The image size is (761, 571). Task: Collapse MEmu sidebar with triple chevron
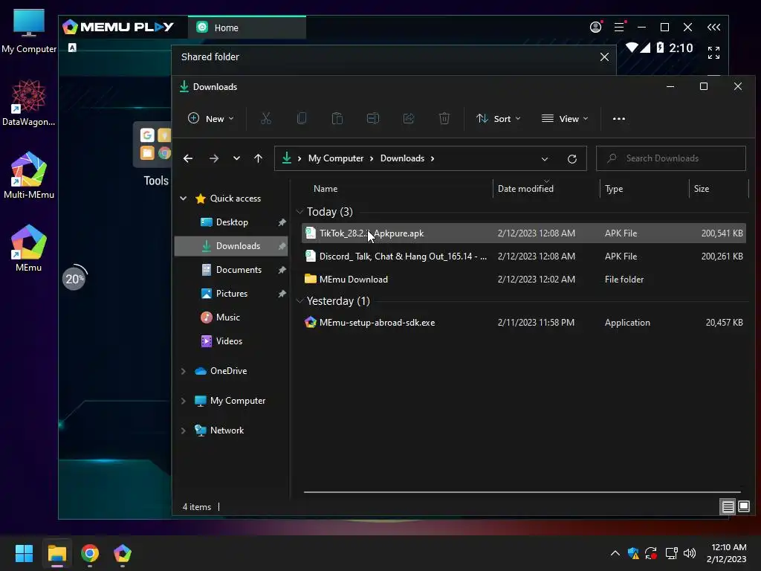[713, 28]
